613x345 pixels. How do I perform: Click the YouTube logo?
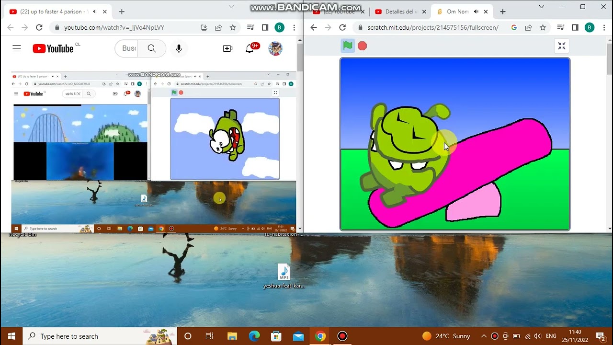[53, 48]
